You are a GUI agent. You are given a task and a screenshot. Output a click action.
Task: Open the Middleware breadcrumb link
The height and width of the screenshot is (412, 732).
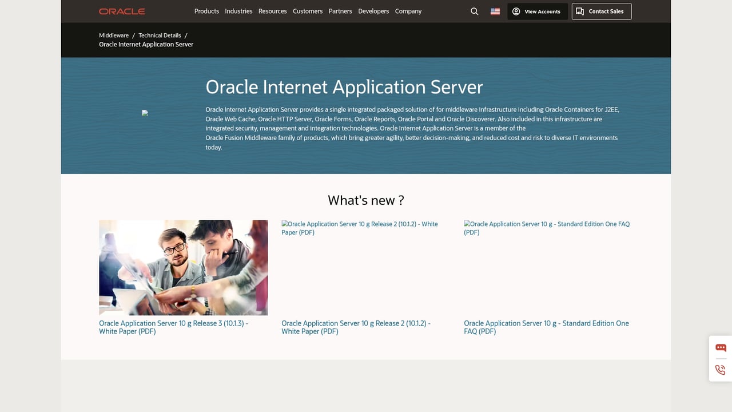click(113, 35)
